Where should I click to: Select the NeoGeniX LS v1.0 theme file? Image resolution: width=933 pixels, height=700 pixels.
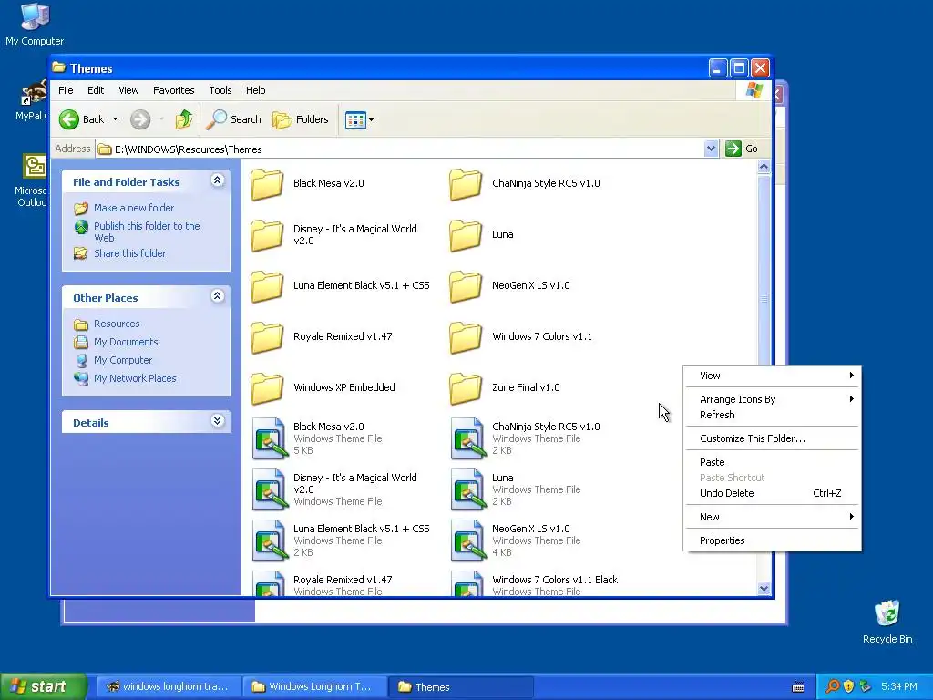point(468,541)
